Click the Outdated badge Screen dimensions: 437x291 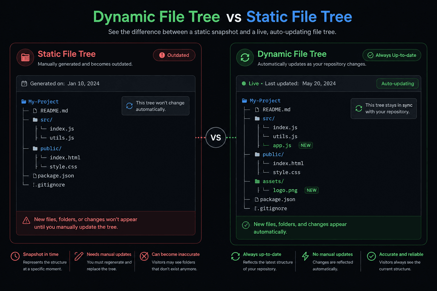pyautogui.click(x=174, y=55)
